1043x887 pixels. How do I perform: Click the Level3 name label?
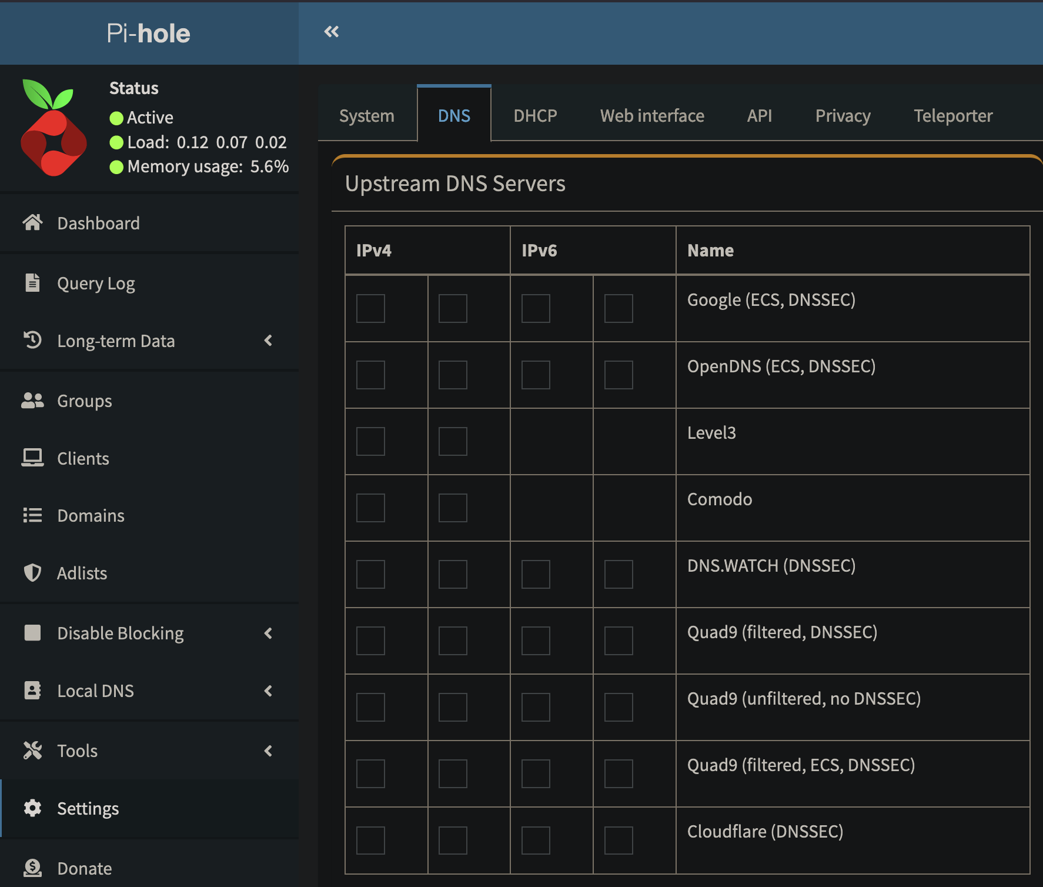[711, 433]
